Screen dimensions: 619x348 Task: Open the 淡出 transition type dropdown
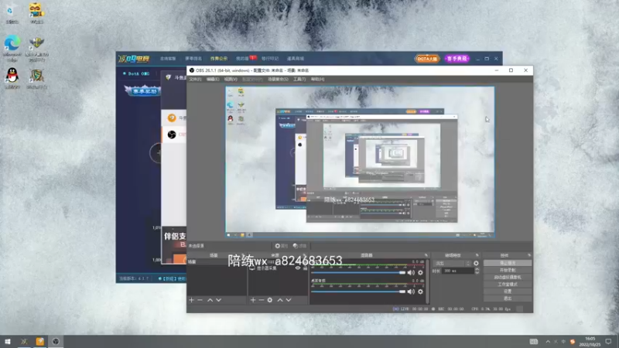coord(452,263)
